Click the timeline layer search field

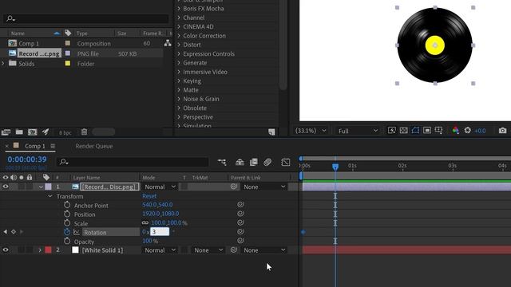[x=133, y=162]
